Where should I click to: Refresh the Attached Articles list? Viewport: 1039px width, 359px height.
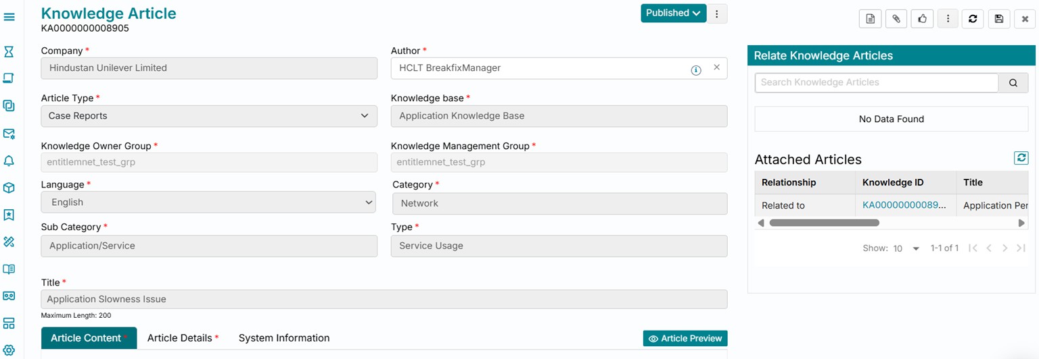[1021, 158]
